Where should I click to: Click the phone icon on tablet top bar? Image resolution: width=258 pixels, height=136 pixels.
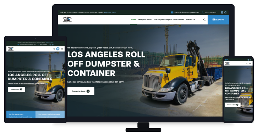click(38, 45)
